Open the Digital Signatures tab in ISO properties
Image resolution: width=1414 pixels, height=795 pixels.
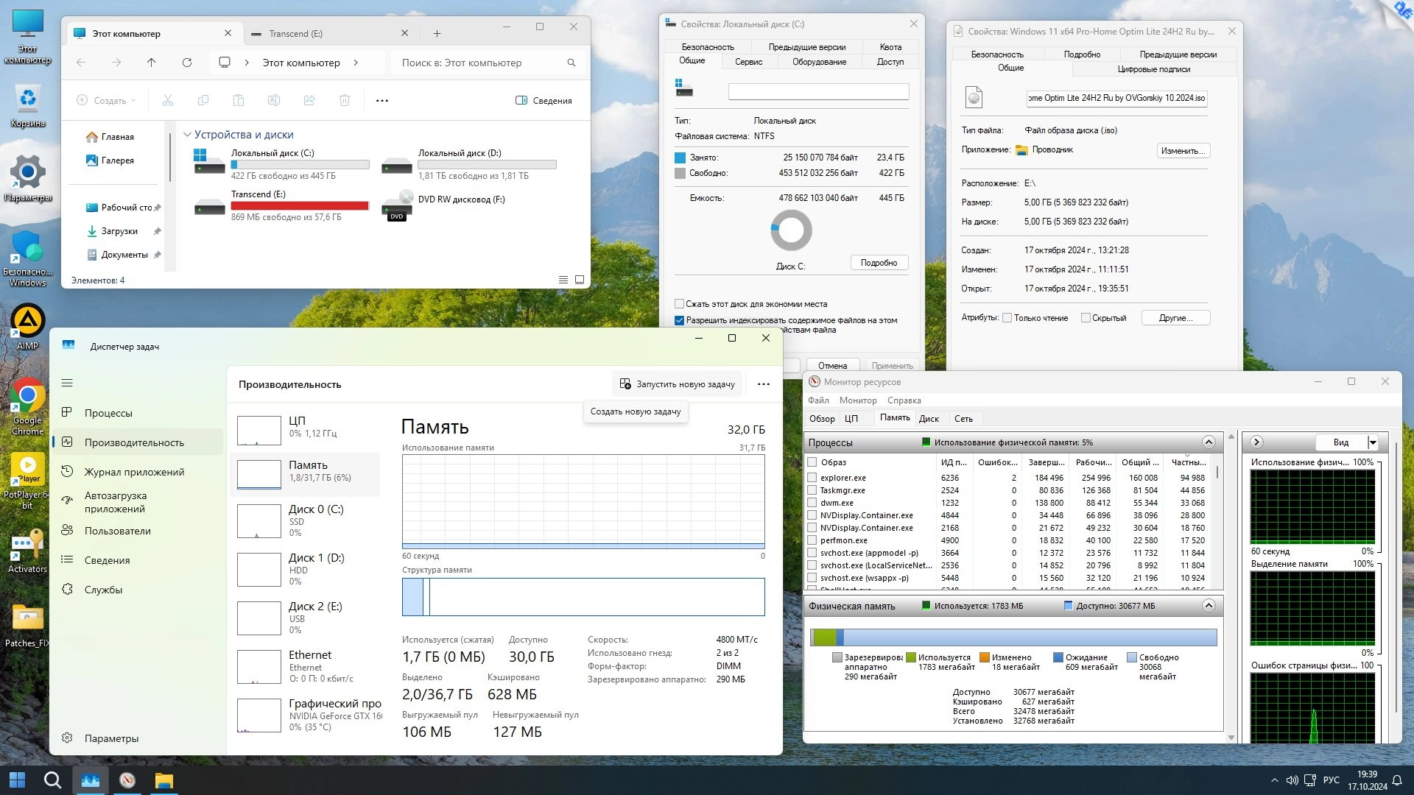click(x=1153, y=69)
